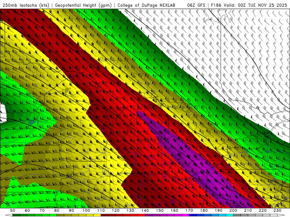Screen dimensions: 290x217
Task: Click the 80 value on the color scale
Action: coord(57,210)
